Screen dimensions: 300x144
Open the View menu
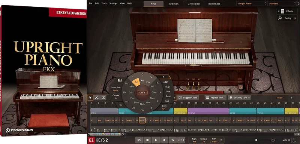pos(122,3)
